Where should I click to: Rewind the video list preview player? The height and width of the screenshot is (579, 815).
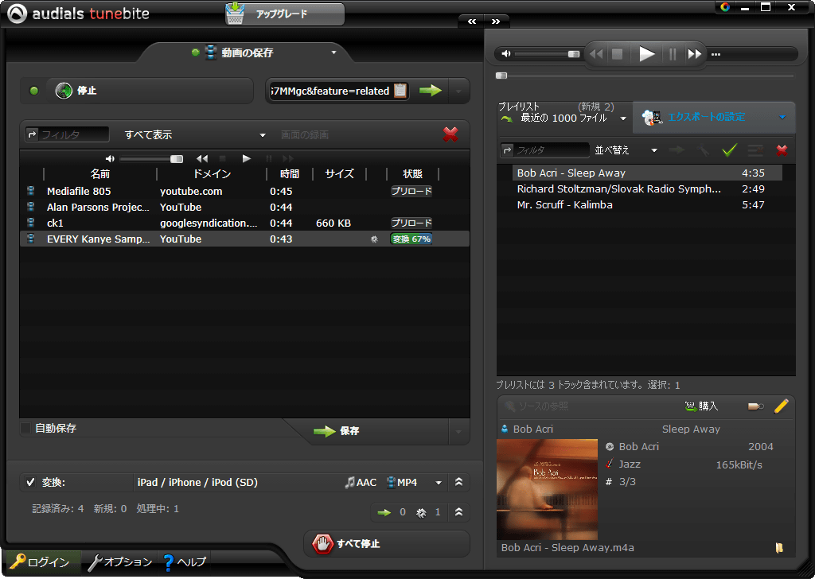click(x=202, y=158)
